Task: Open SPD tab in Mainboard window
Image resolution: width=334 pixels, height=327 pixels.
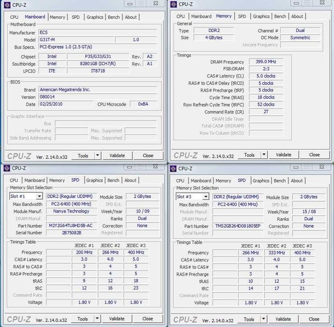Action: [x=76, y=17]
